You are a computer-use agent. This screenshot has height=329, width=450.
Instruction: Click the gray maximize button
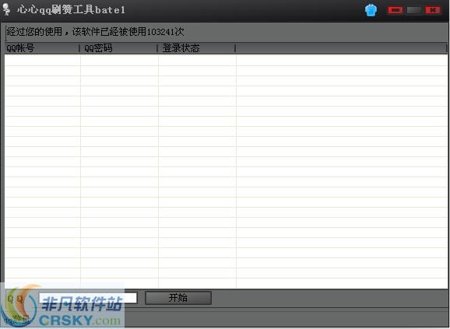(x=414, y=10)
